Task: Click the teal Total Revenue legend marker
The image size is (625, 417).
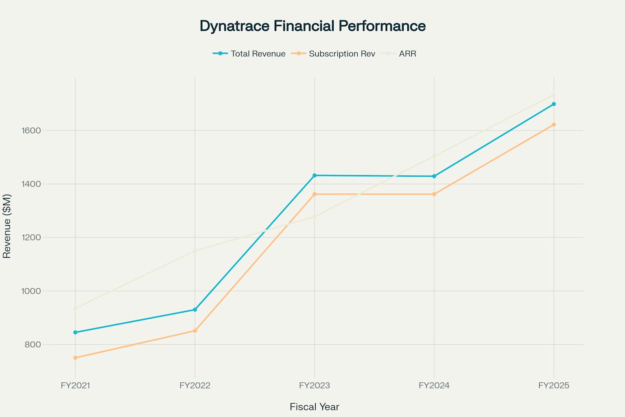Action: click(220, 53)
